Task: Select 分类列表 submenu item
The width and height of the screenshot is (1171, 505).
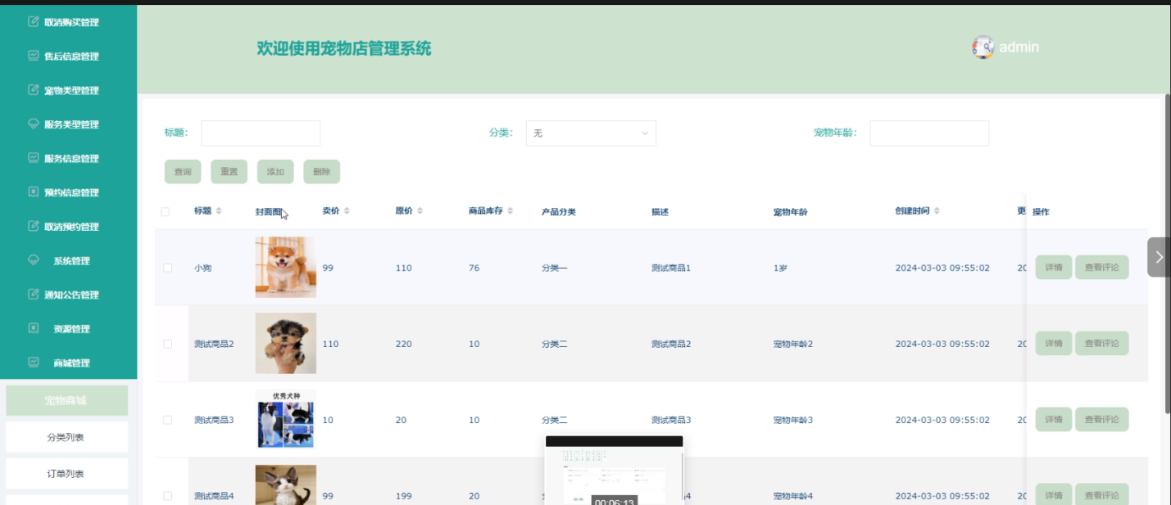Action: pos(66,437)
